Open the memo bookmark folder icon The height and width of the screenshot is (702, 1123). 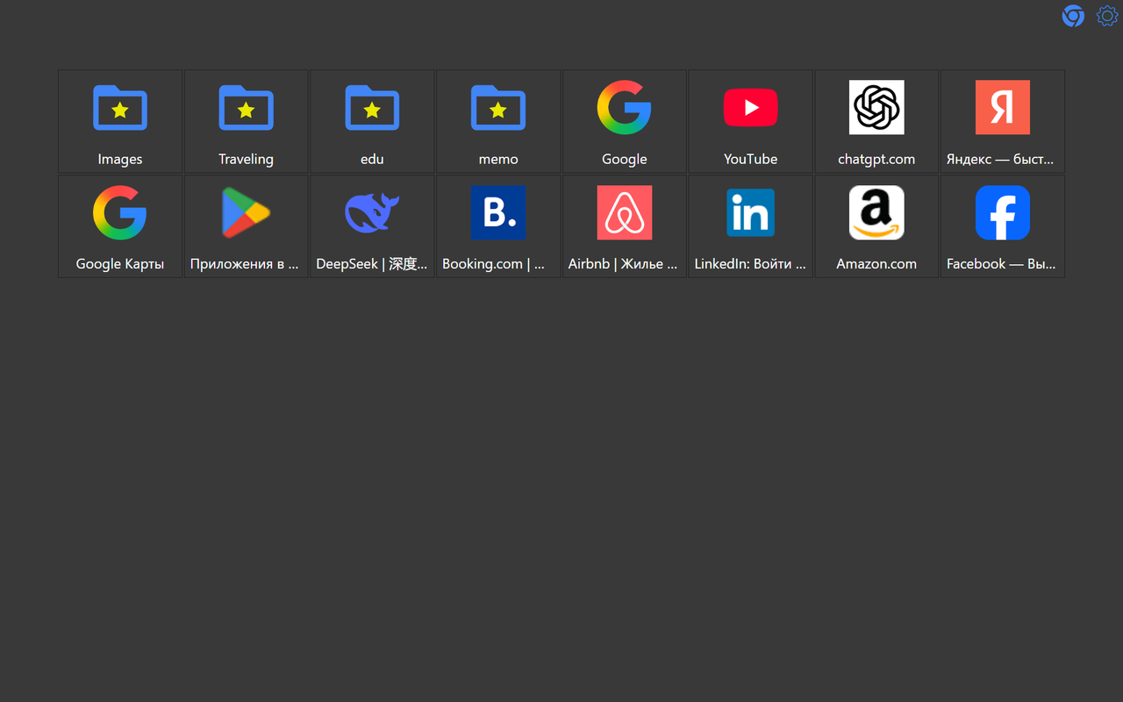[498, 107]
